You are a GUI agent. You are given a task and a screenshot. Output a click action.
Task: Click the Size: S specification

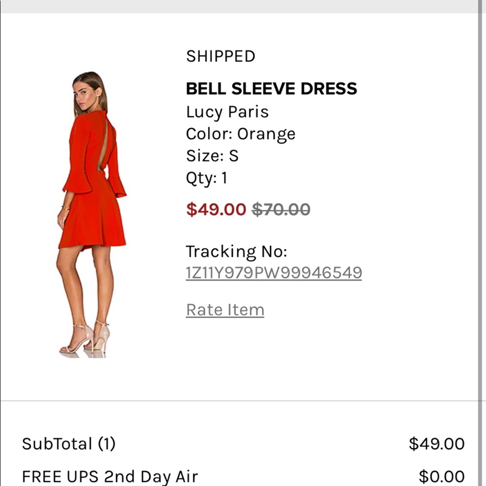click(x=212, y=156)
